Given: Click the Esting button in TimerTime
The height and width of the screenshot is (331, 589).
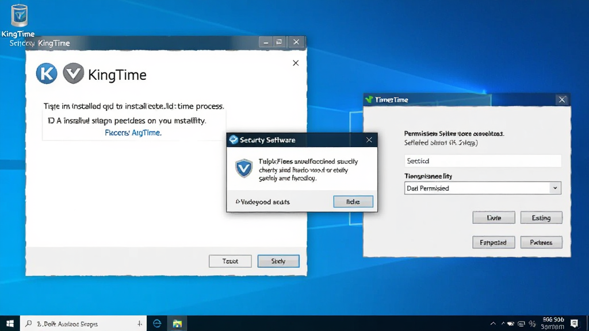Looking at the screenshot, I should coord(541,218).
